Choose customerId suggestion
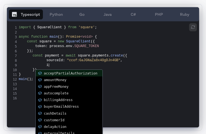 point(69,120)
